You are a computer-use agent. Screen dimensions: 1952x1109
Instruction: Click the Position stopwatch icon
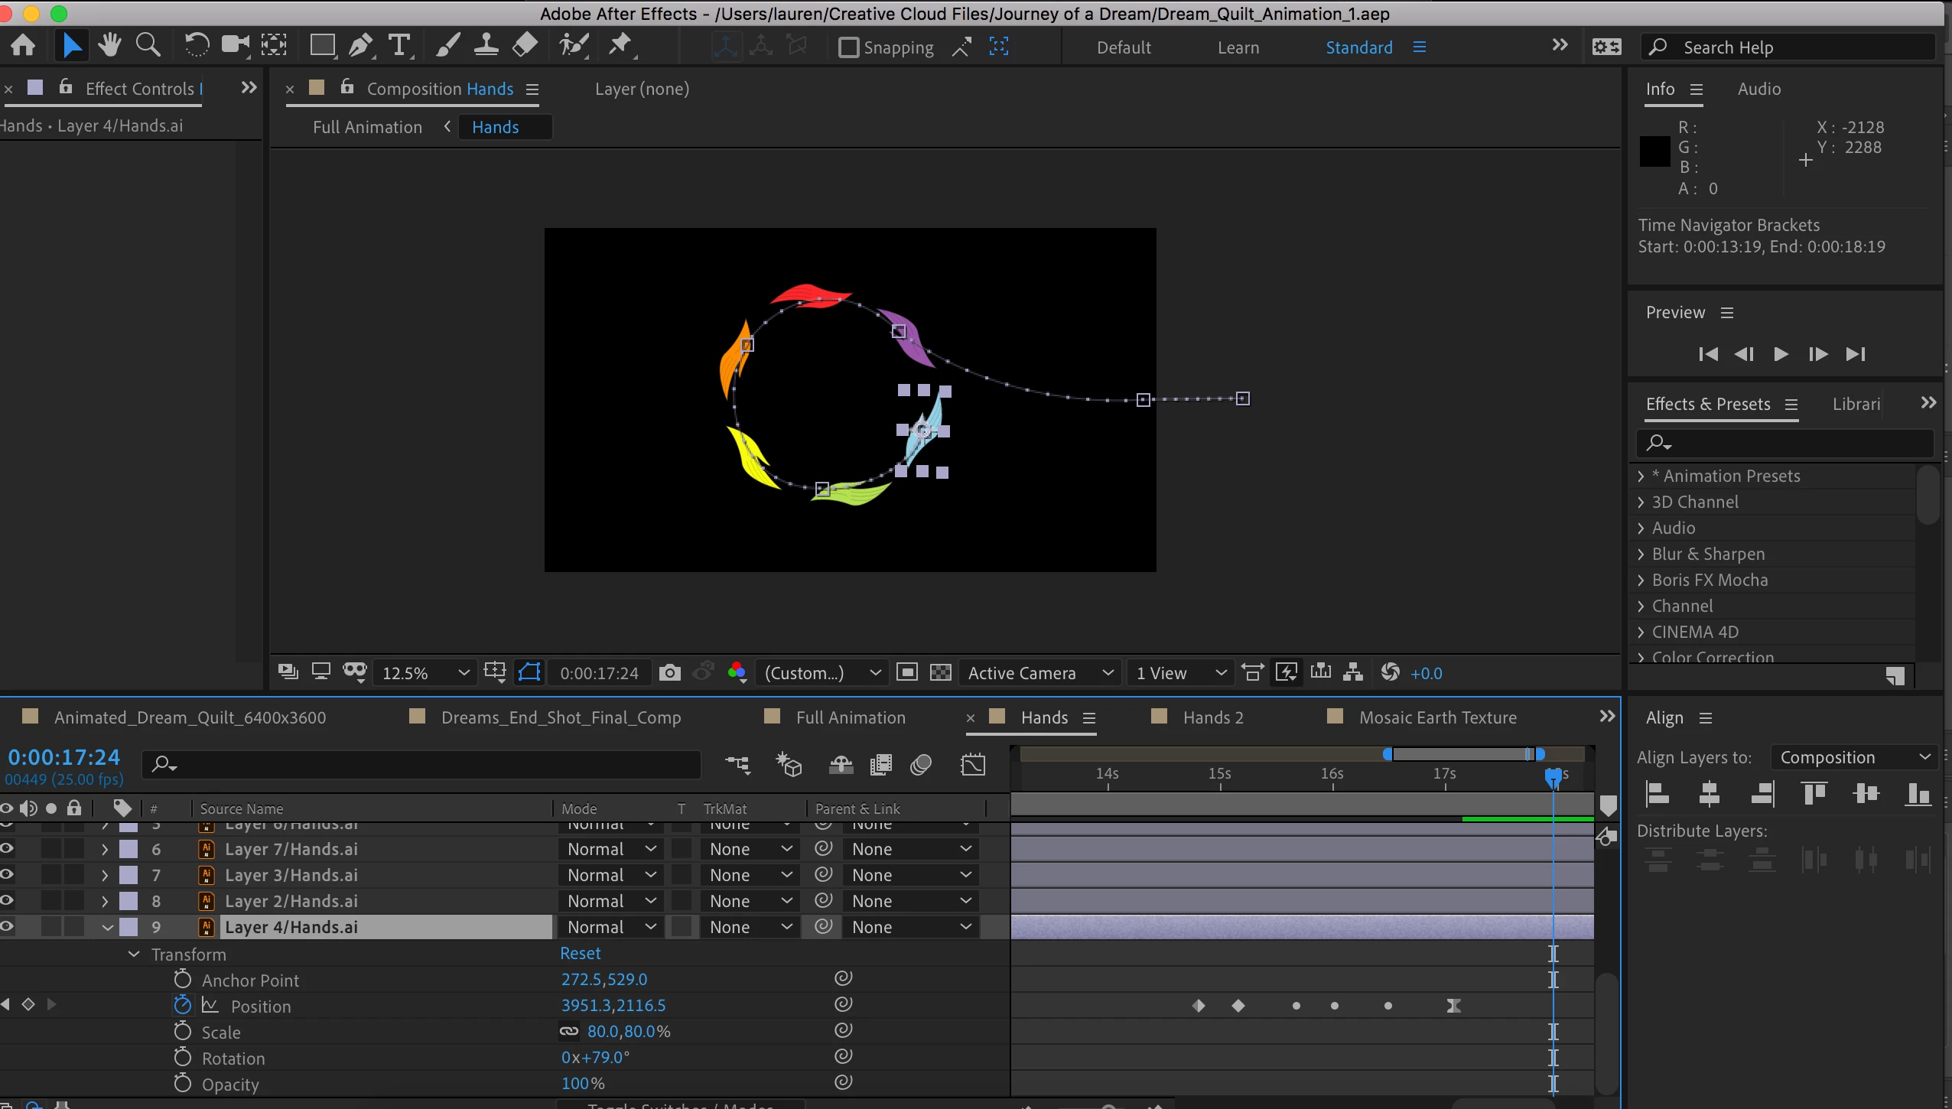coord(182,1005)
